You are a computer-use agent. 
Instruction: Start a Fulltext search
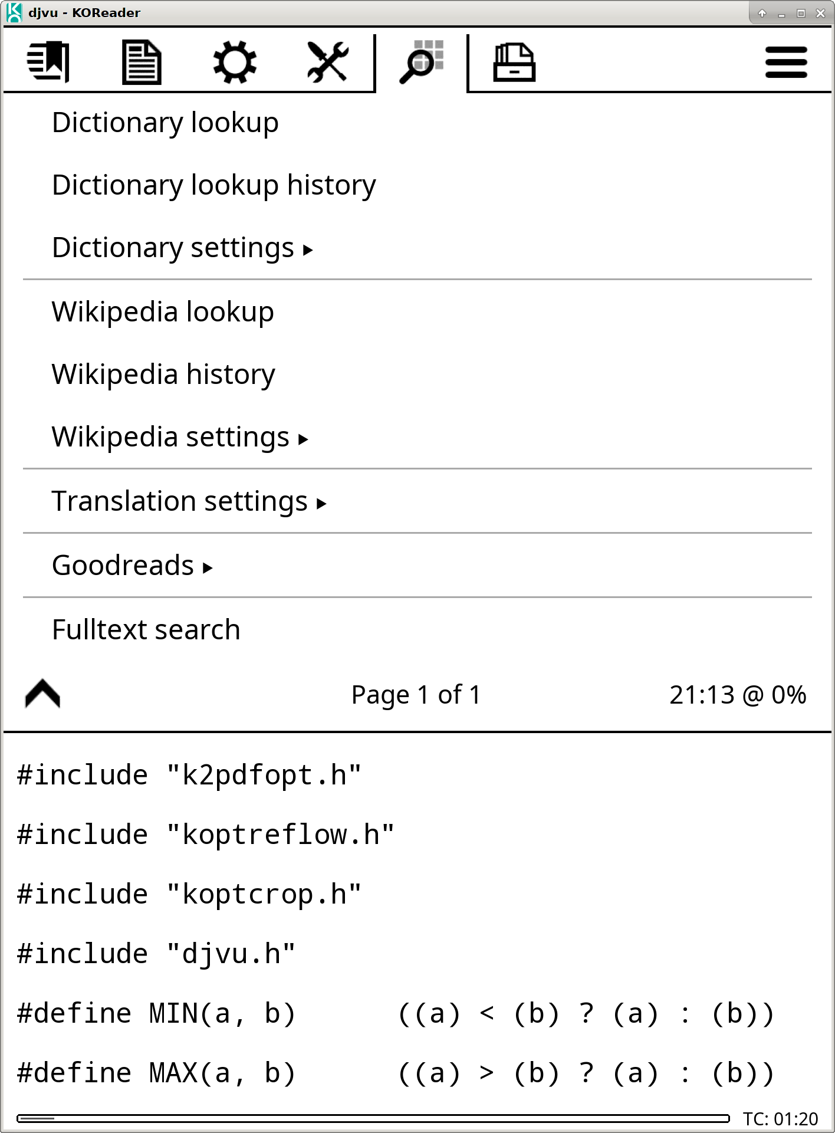tap(146, 629)
